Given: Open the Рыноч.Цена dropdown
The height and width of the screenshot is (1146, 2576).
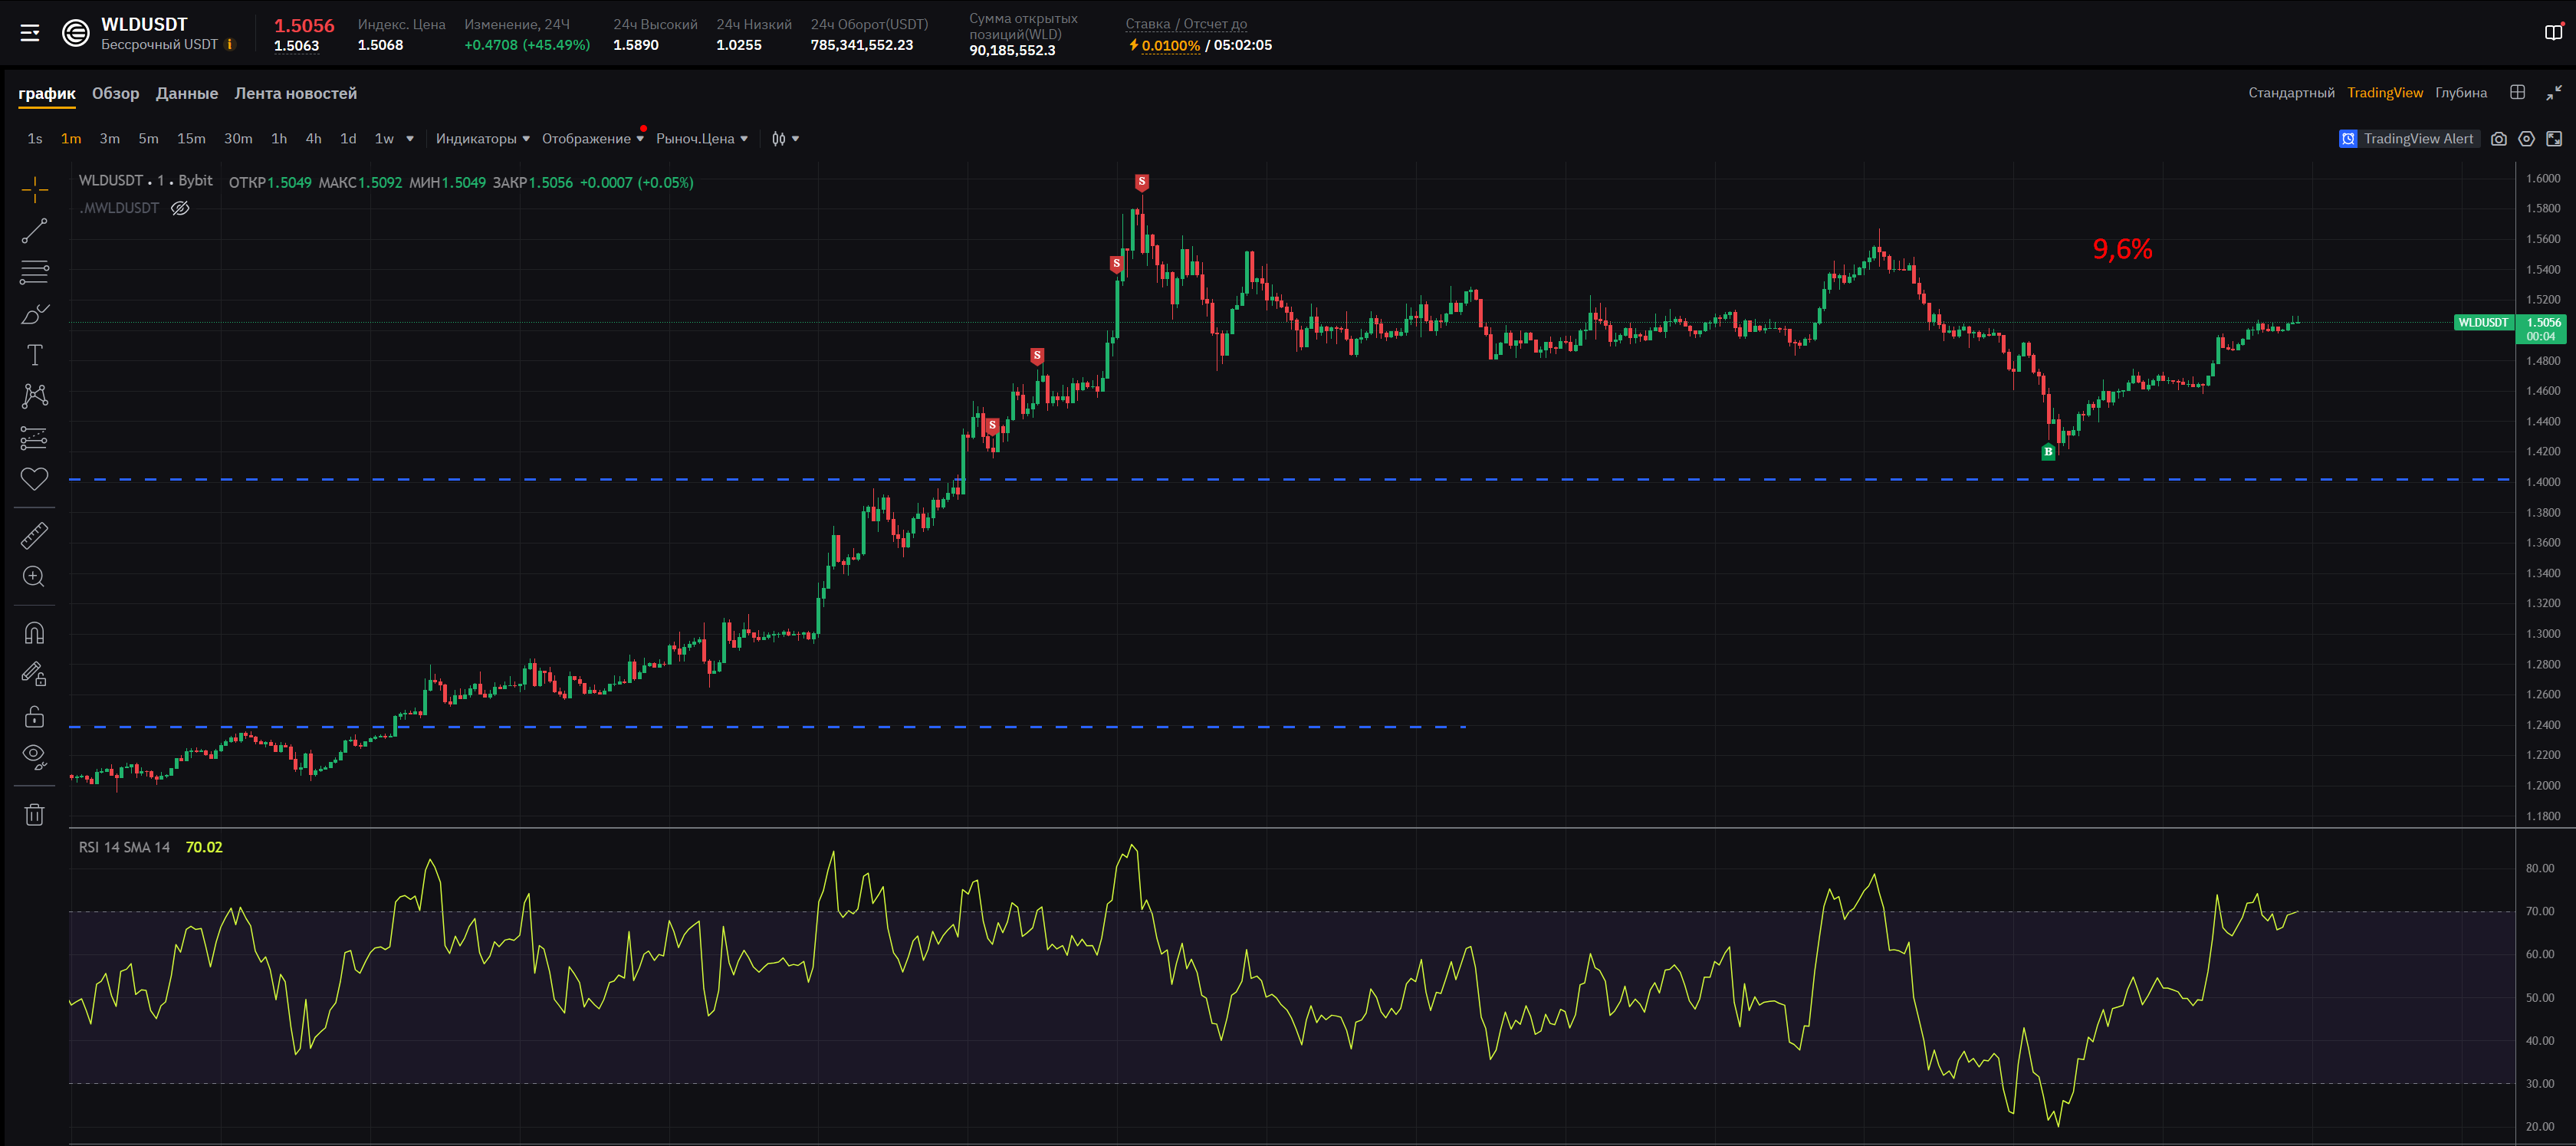Looking at the screenshot, I should (x=701, y=139).
